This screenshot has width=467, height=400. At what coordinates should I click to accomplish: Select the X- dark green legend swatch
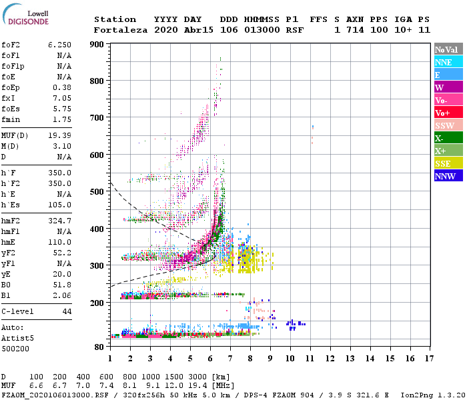(448, 138)
